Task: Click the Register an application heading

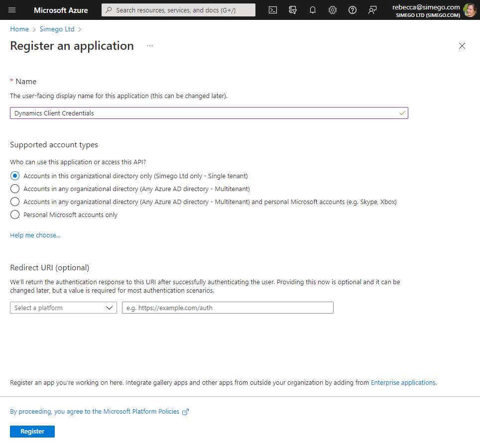Action: tap(72, 46)
